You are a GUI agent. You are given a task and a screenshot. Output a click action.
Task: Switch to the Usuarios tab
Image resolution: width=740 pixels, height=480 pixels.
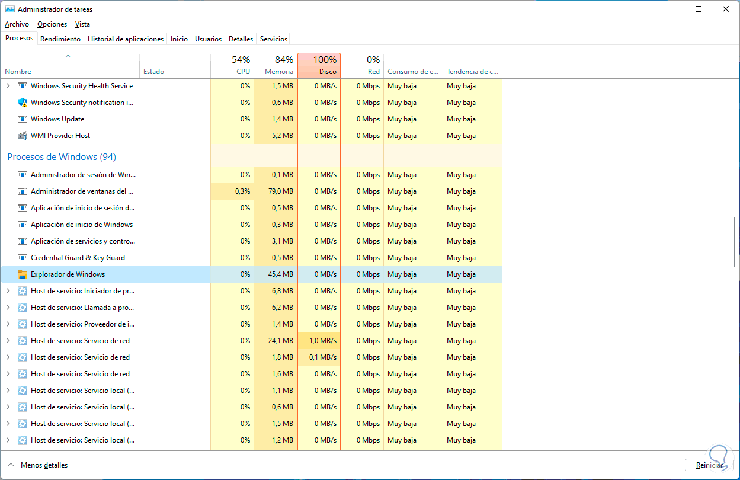coord(209,39)
